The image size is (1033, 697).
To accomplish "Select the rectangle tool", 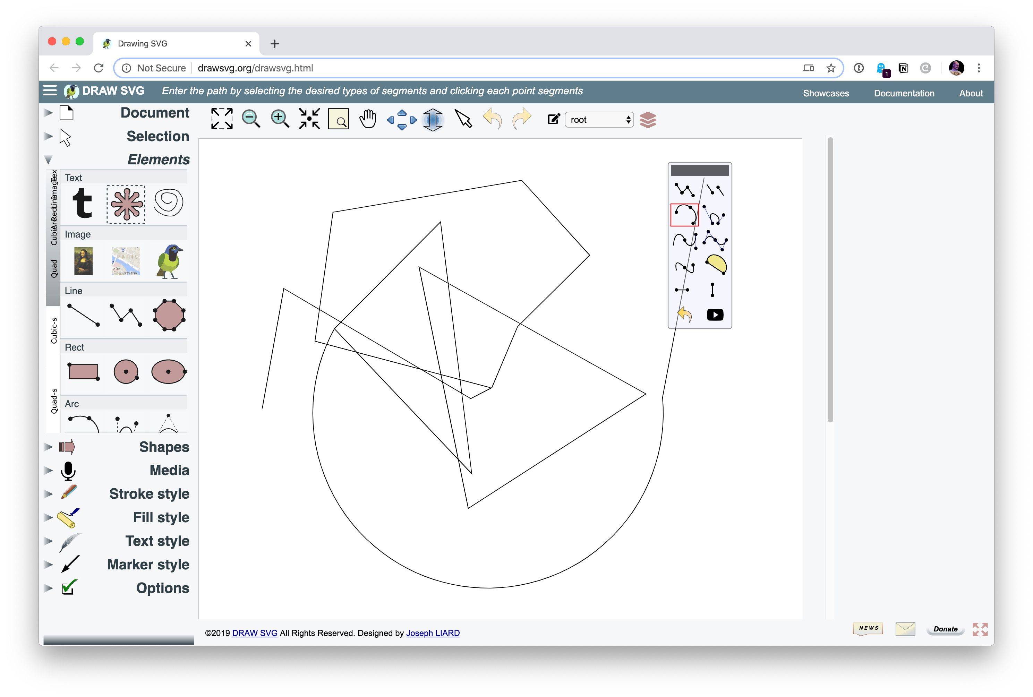I will tap(83, 372).
